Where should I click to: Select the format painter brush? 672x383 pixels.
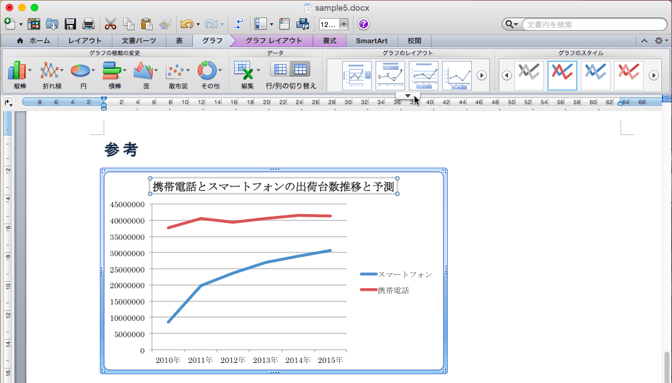click(165, 24)
